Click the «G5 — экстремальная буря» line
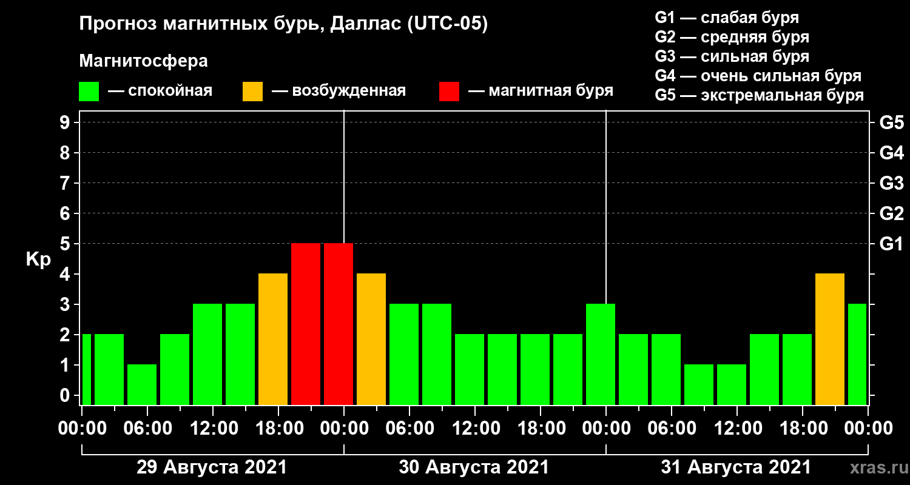 tap(760, 96)
